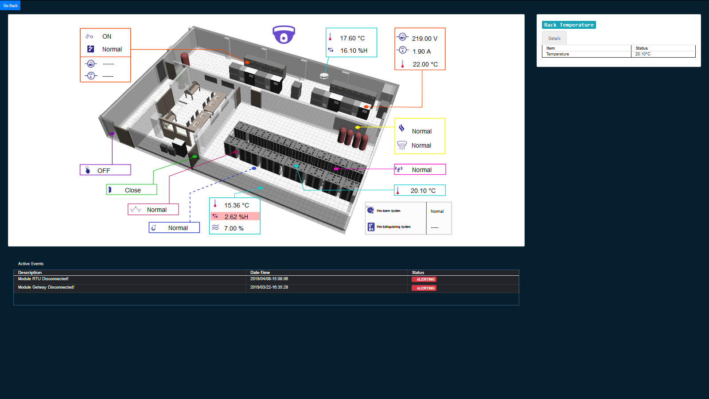709x399 pixels.
Task: Click thermometer icon beside 17.60 °C
Action: [x=330, y=37]
